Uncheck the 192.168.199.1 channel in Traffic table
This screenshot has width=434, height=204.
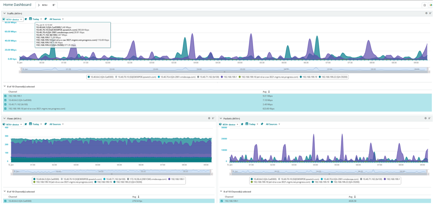pos(5,96)
